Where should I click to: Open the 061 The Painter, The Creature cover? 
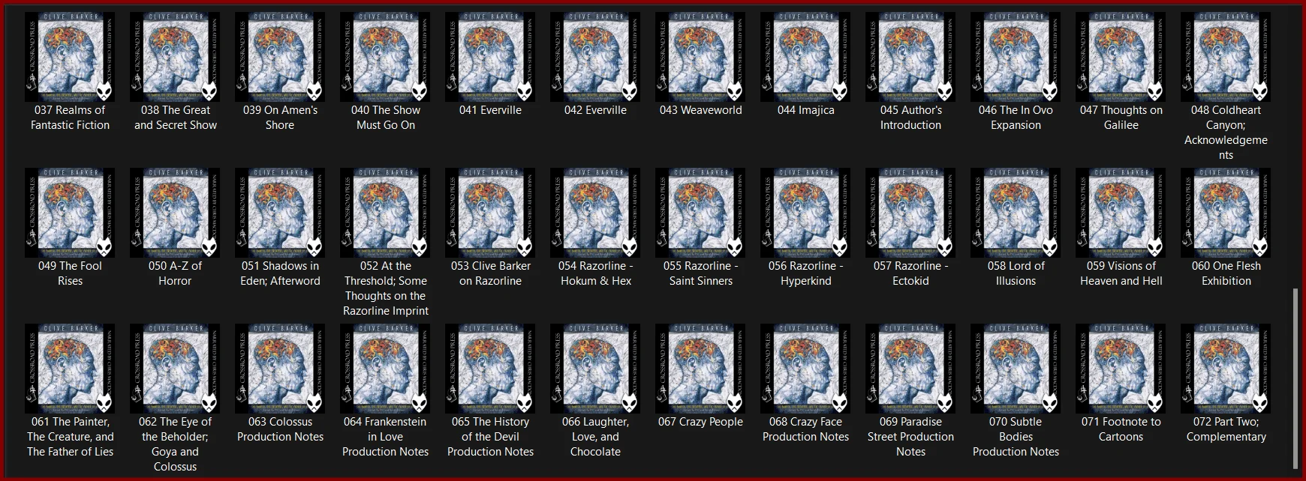tap(70, 369)
